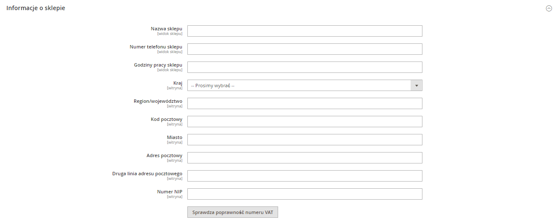This screenshot has width=560, height=222.
Task: Click the Kod pocztowy input
Action: [x=305, y=122]
